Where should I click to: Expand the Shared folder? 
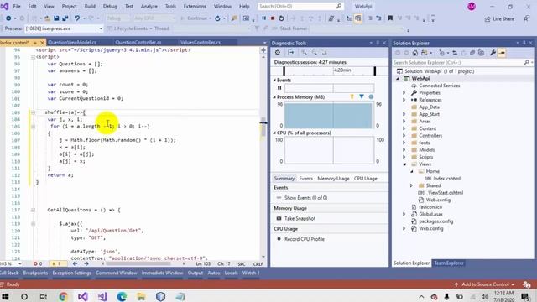click(x=411, y=185)
